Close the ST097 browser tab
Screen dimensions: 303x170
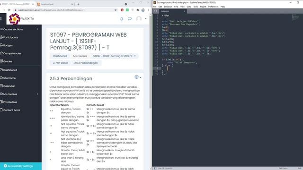[x=33, y=4]
